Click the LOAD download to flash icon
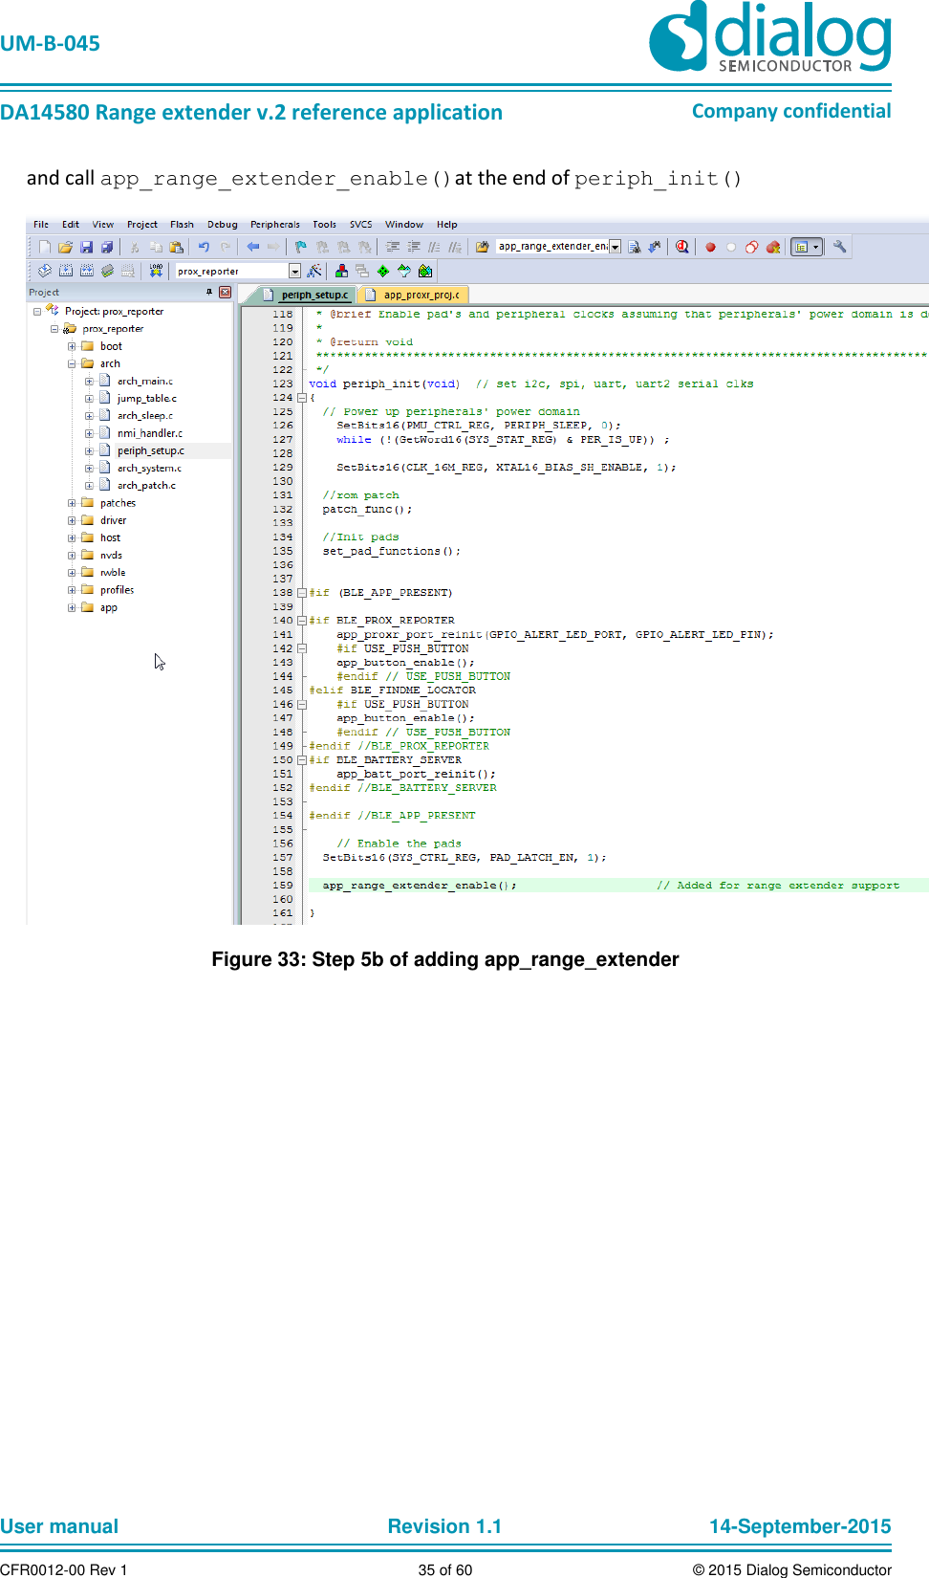 click(156, 271)
